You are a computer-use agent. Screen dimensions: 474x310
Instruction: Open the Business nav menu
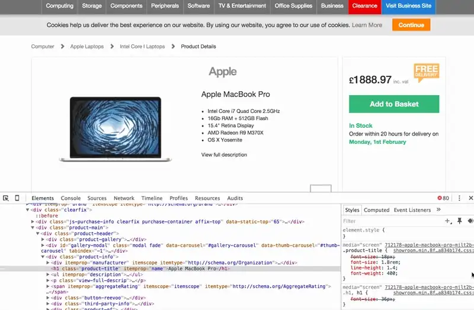[x=332, y=6]
